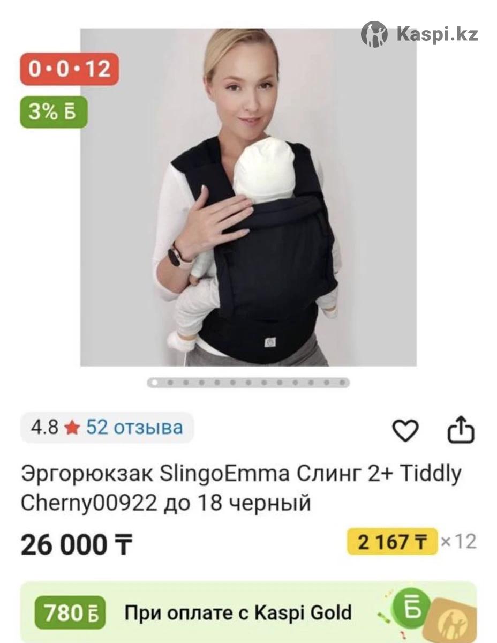Tap the red star rating icon
497x643 pixels.
point(72,428)
